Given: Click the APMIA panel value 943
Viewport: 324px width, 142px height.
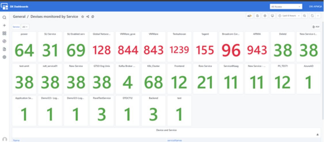Looking at the screenshot, I should click(257, 50).
